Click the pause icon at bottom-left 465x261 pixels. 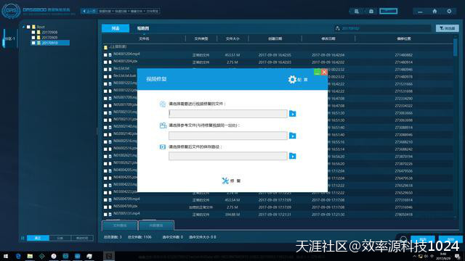tap(23, 238)
